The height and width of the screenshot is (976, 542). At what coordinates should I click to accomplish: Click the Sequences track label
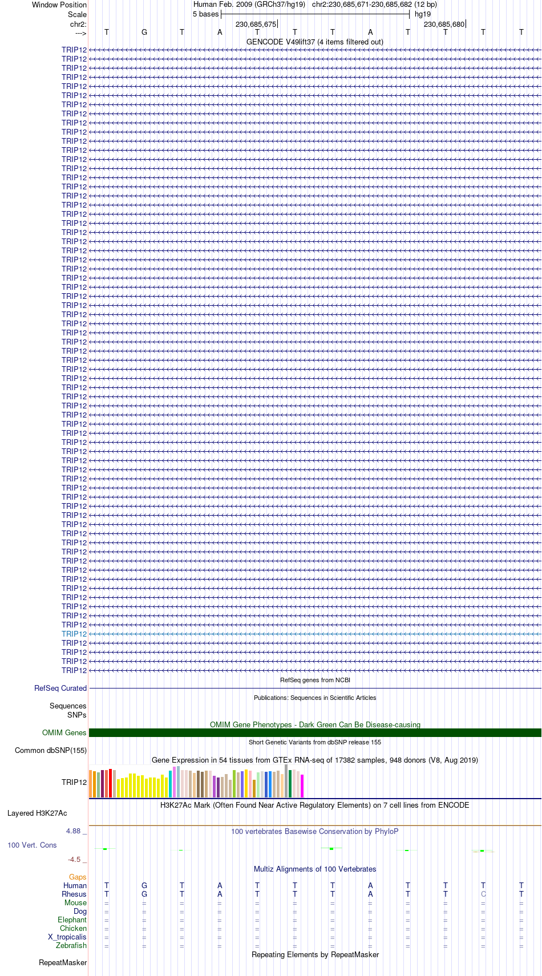coord(68,706)
